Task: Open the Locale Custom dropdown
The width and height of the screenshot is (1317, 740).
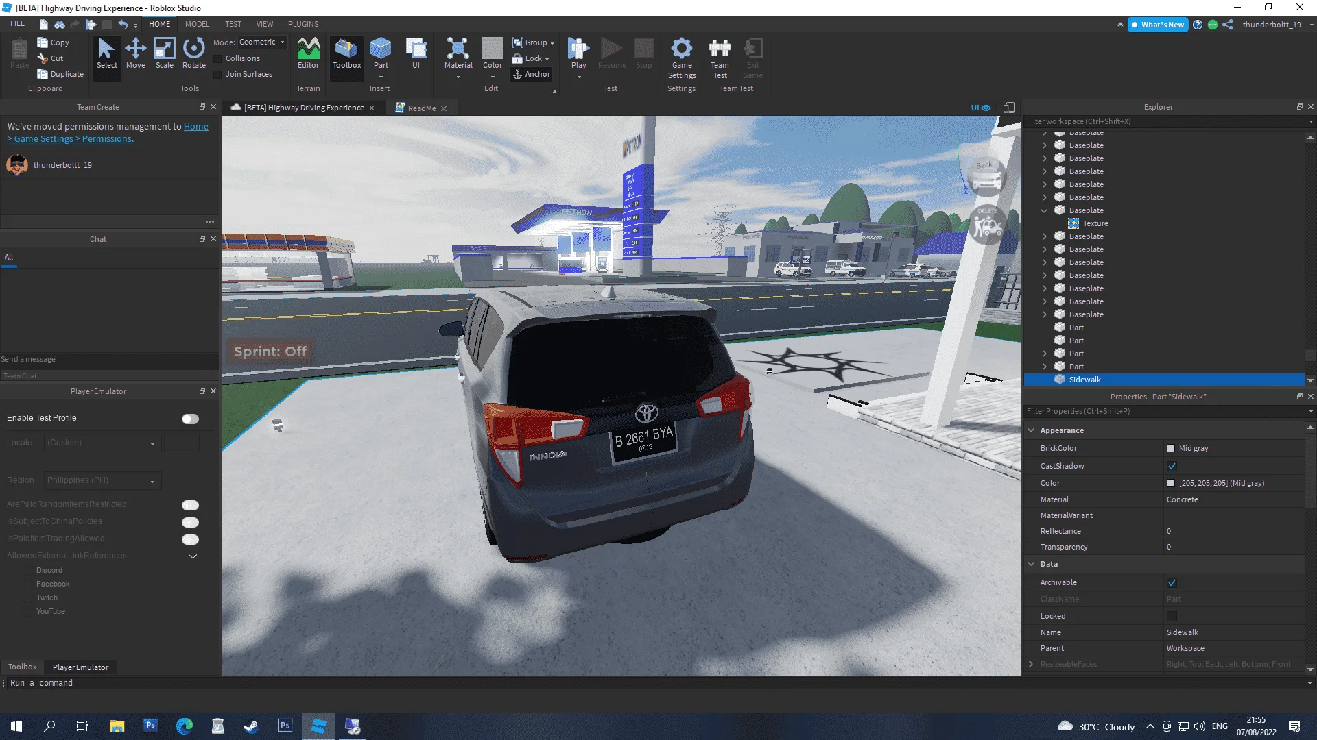Action: [x=103, y=443]
